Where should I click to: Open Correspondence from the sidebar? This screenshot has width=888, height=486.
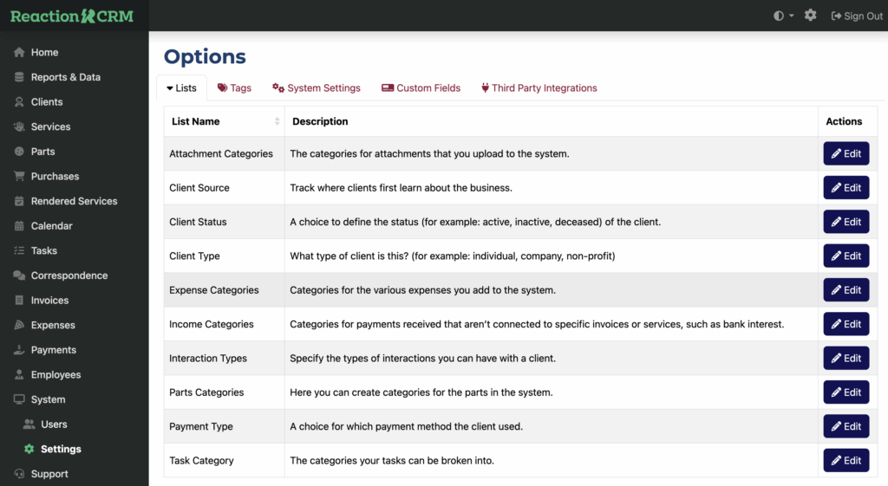pyautogui.click(x=69, y=275)
